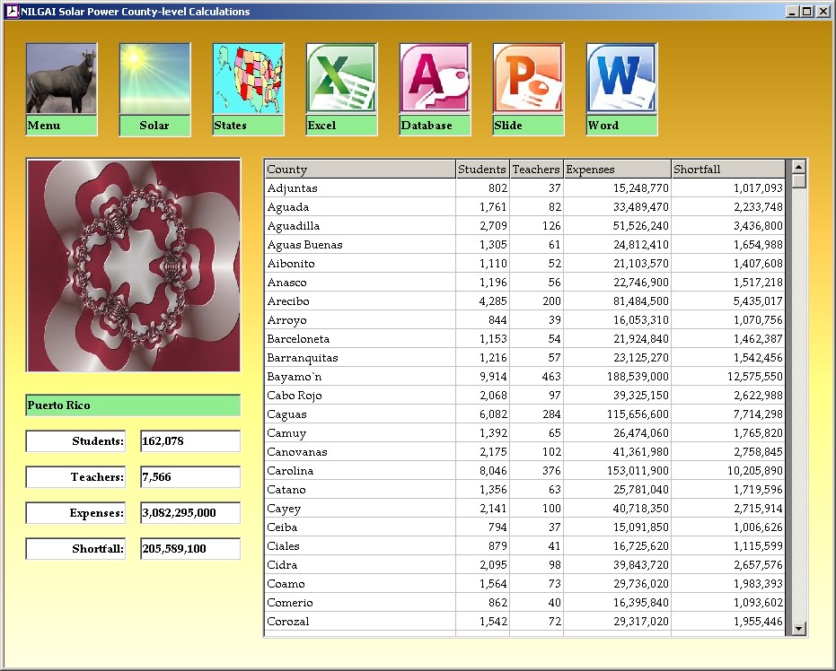Launch the Excel export icon

341,79
